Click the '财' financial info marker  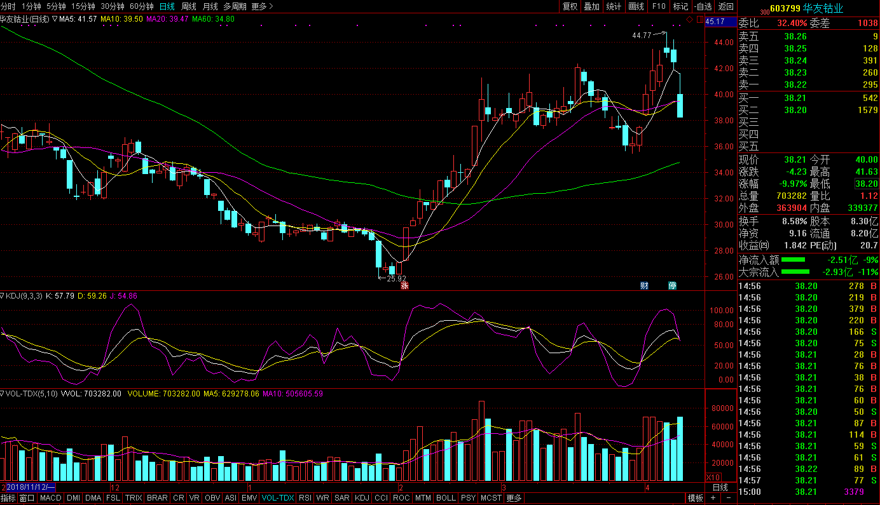coord(644,285)
